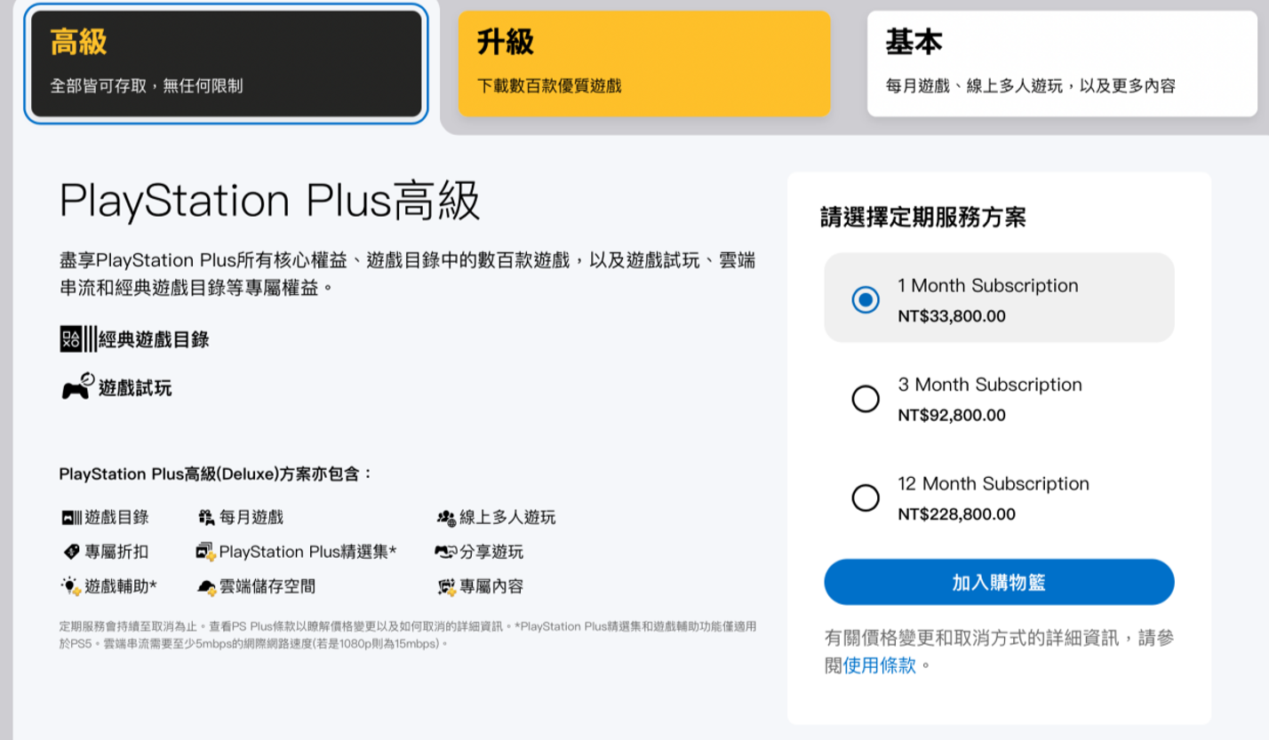Screen dimensions: 1269x740
Task: Switch to the 高級 premium tier tab
Action: click(x=226, y=63)
